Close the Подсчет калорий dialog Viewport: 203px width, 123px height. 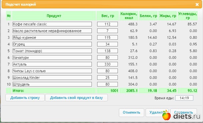pos(197,5)
